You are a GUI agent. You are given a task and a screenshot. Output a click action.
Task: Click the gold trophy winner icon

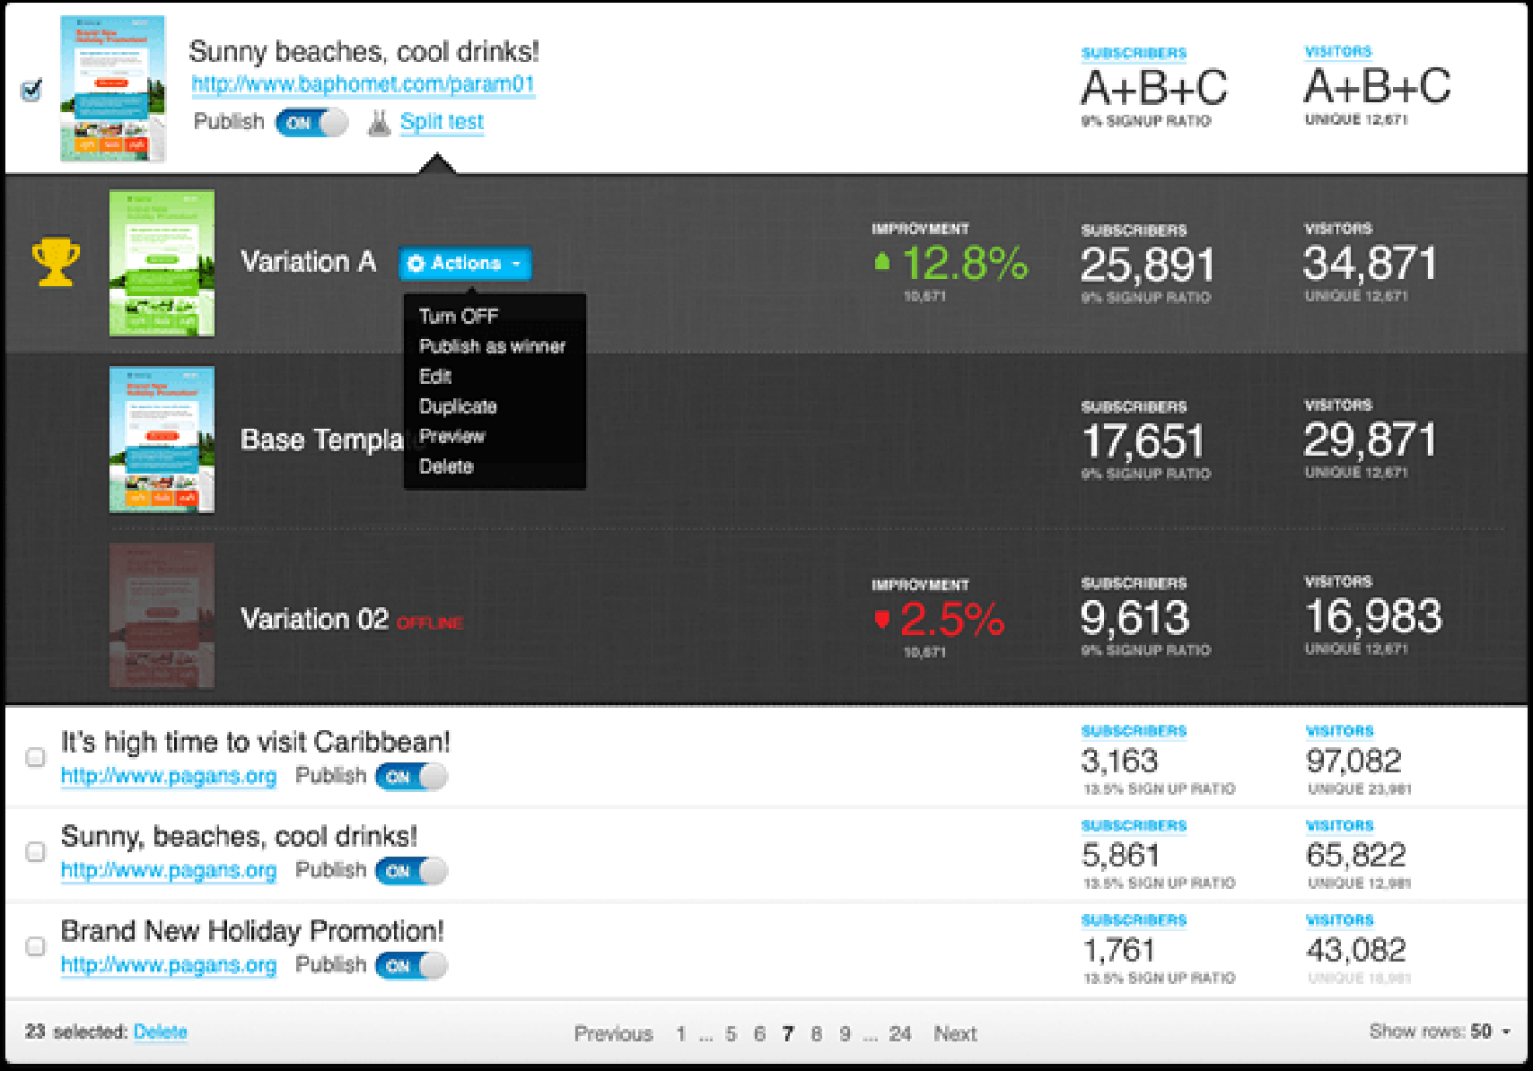[x=56, y=262]
